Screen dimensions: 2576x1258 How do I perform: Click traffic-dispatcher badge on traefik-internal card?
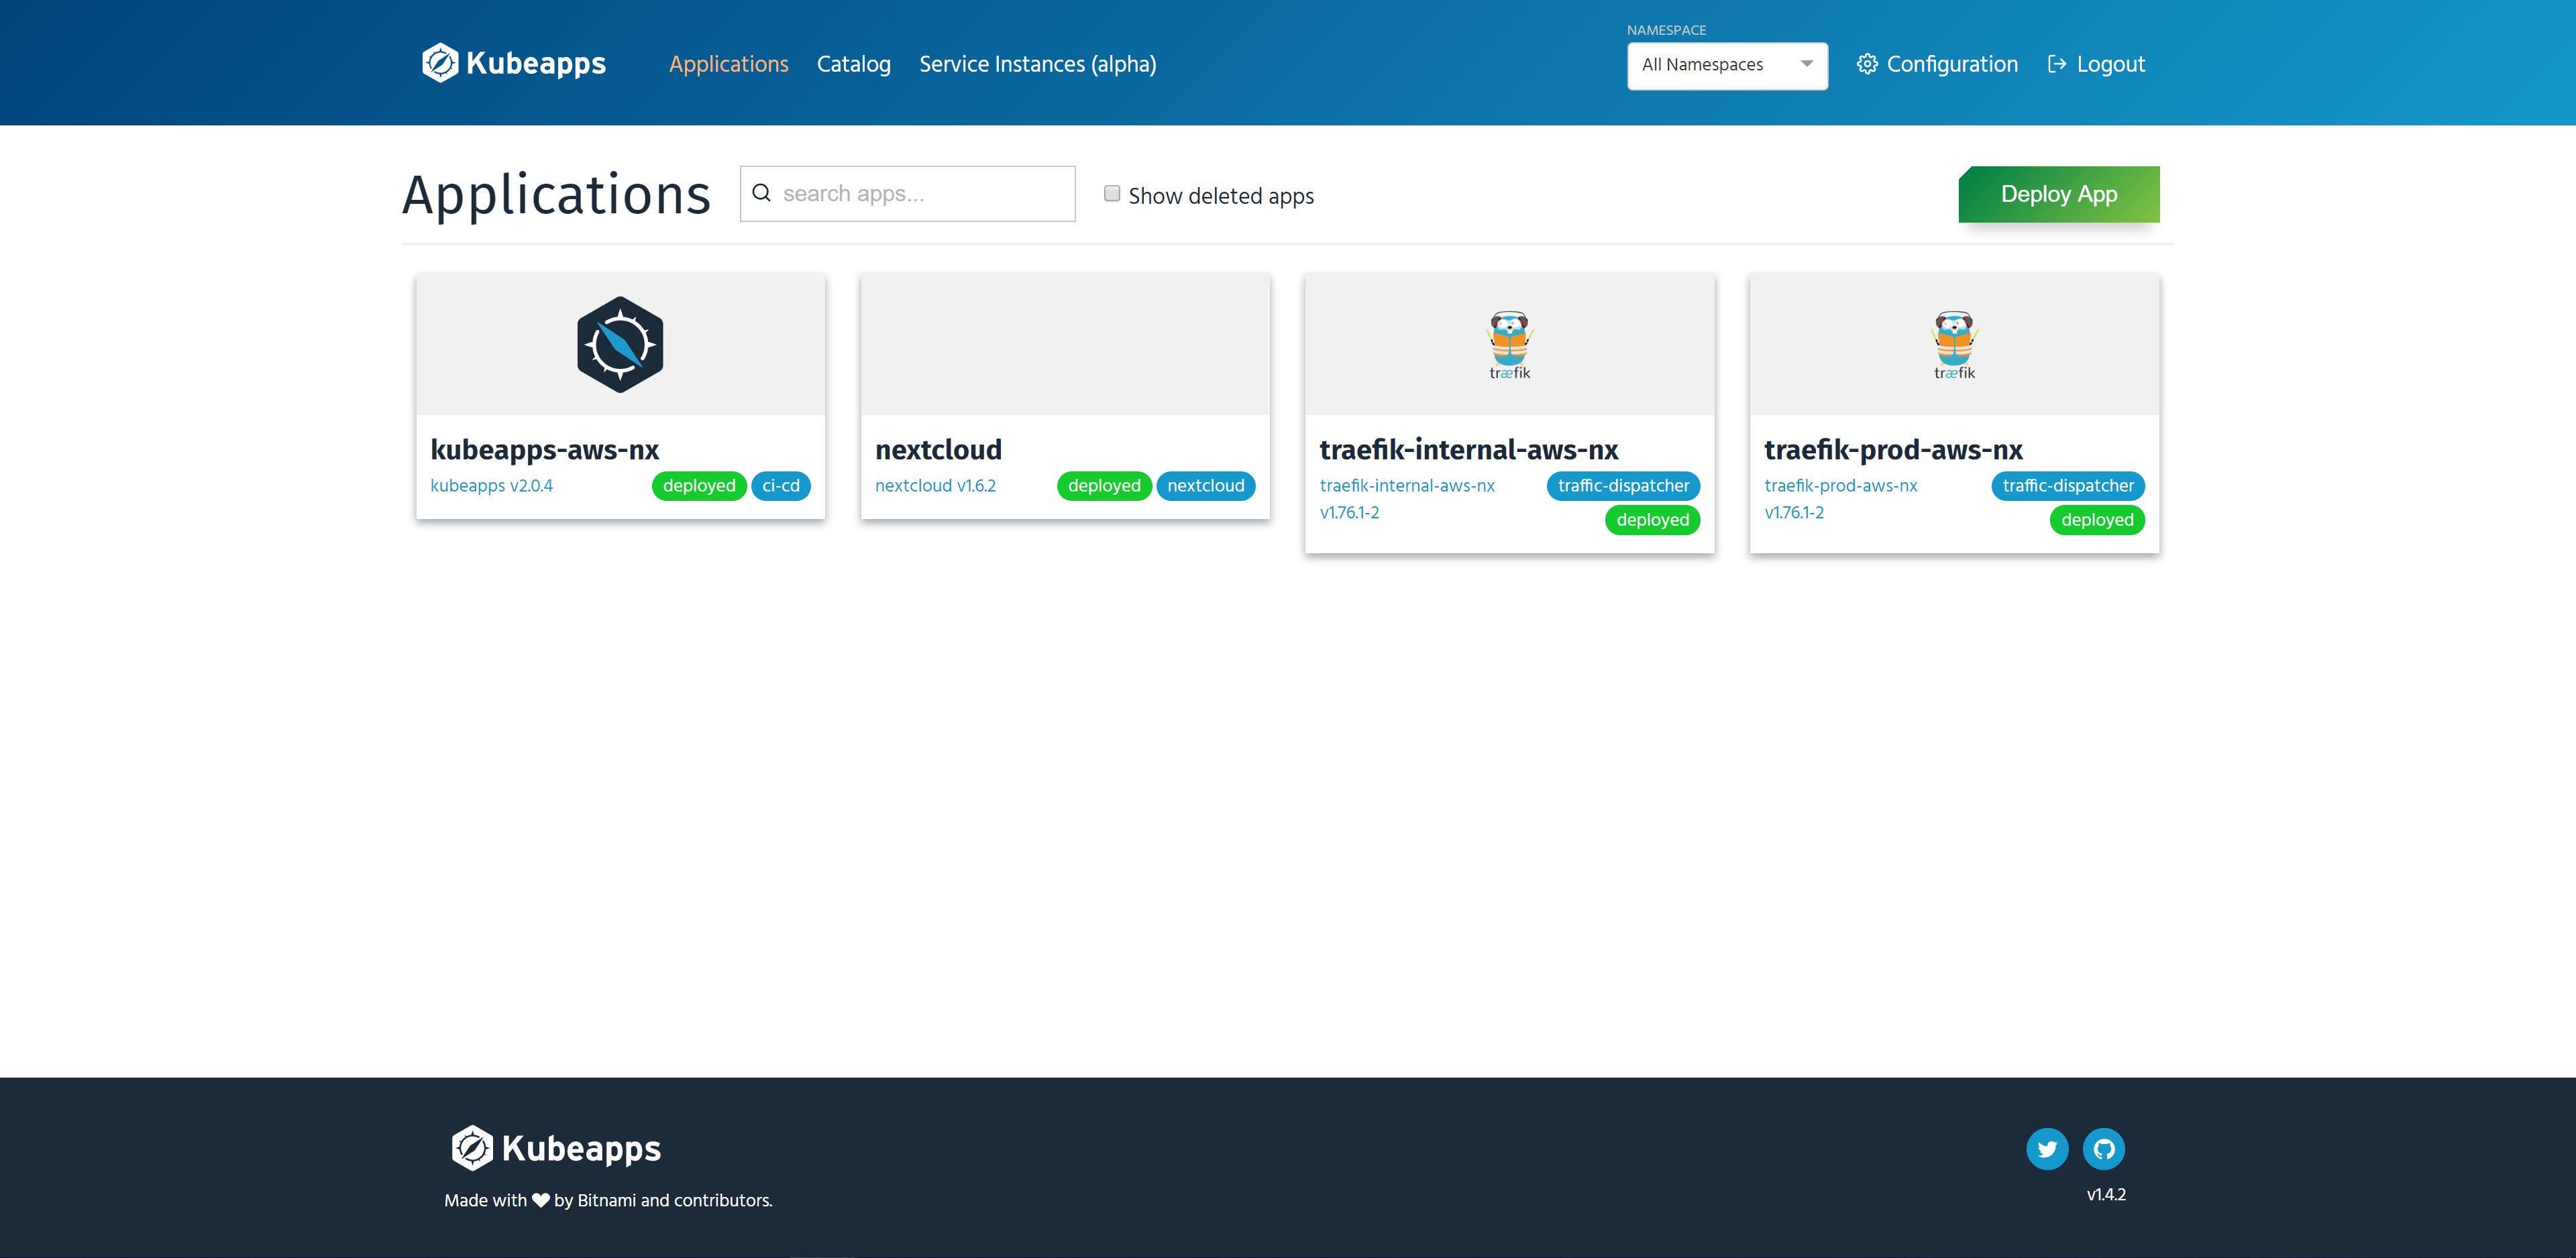point(1623,485)
